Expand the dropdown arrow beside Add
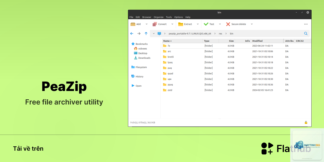 pyautogui.click(x=147, y=24)
